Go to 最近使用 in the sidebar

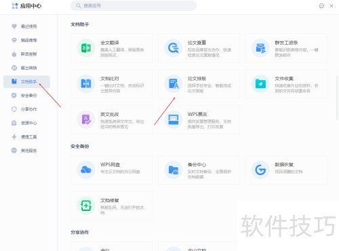click(x=26, y=26)
